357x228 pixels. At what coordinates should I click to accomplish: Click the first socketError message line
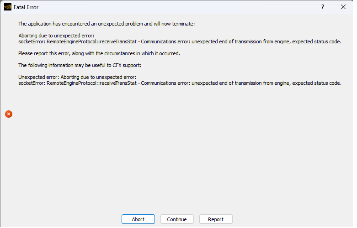click(x=180, y=41)
